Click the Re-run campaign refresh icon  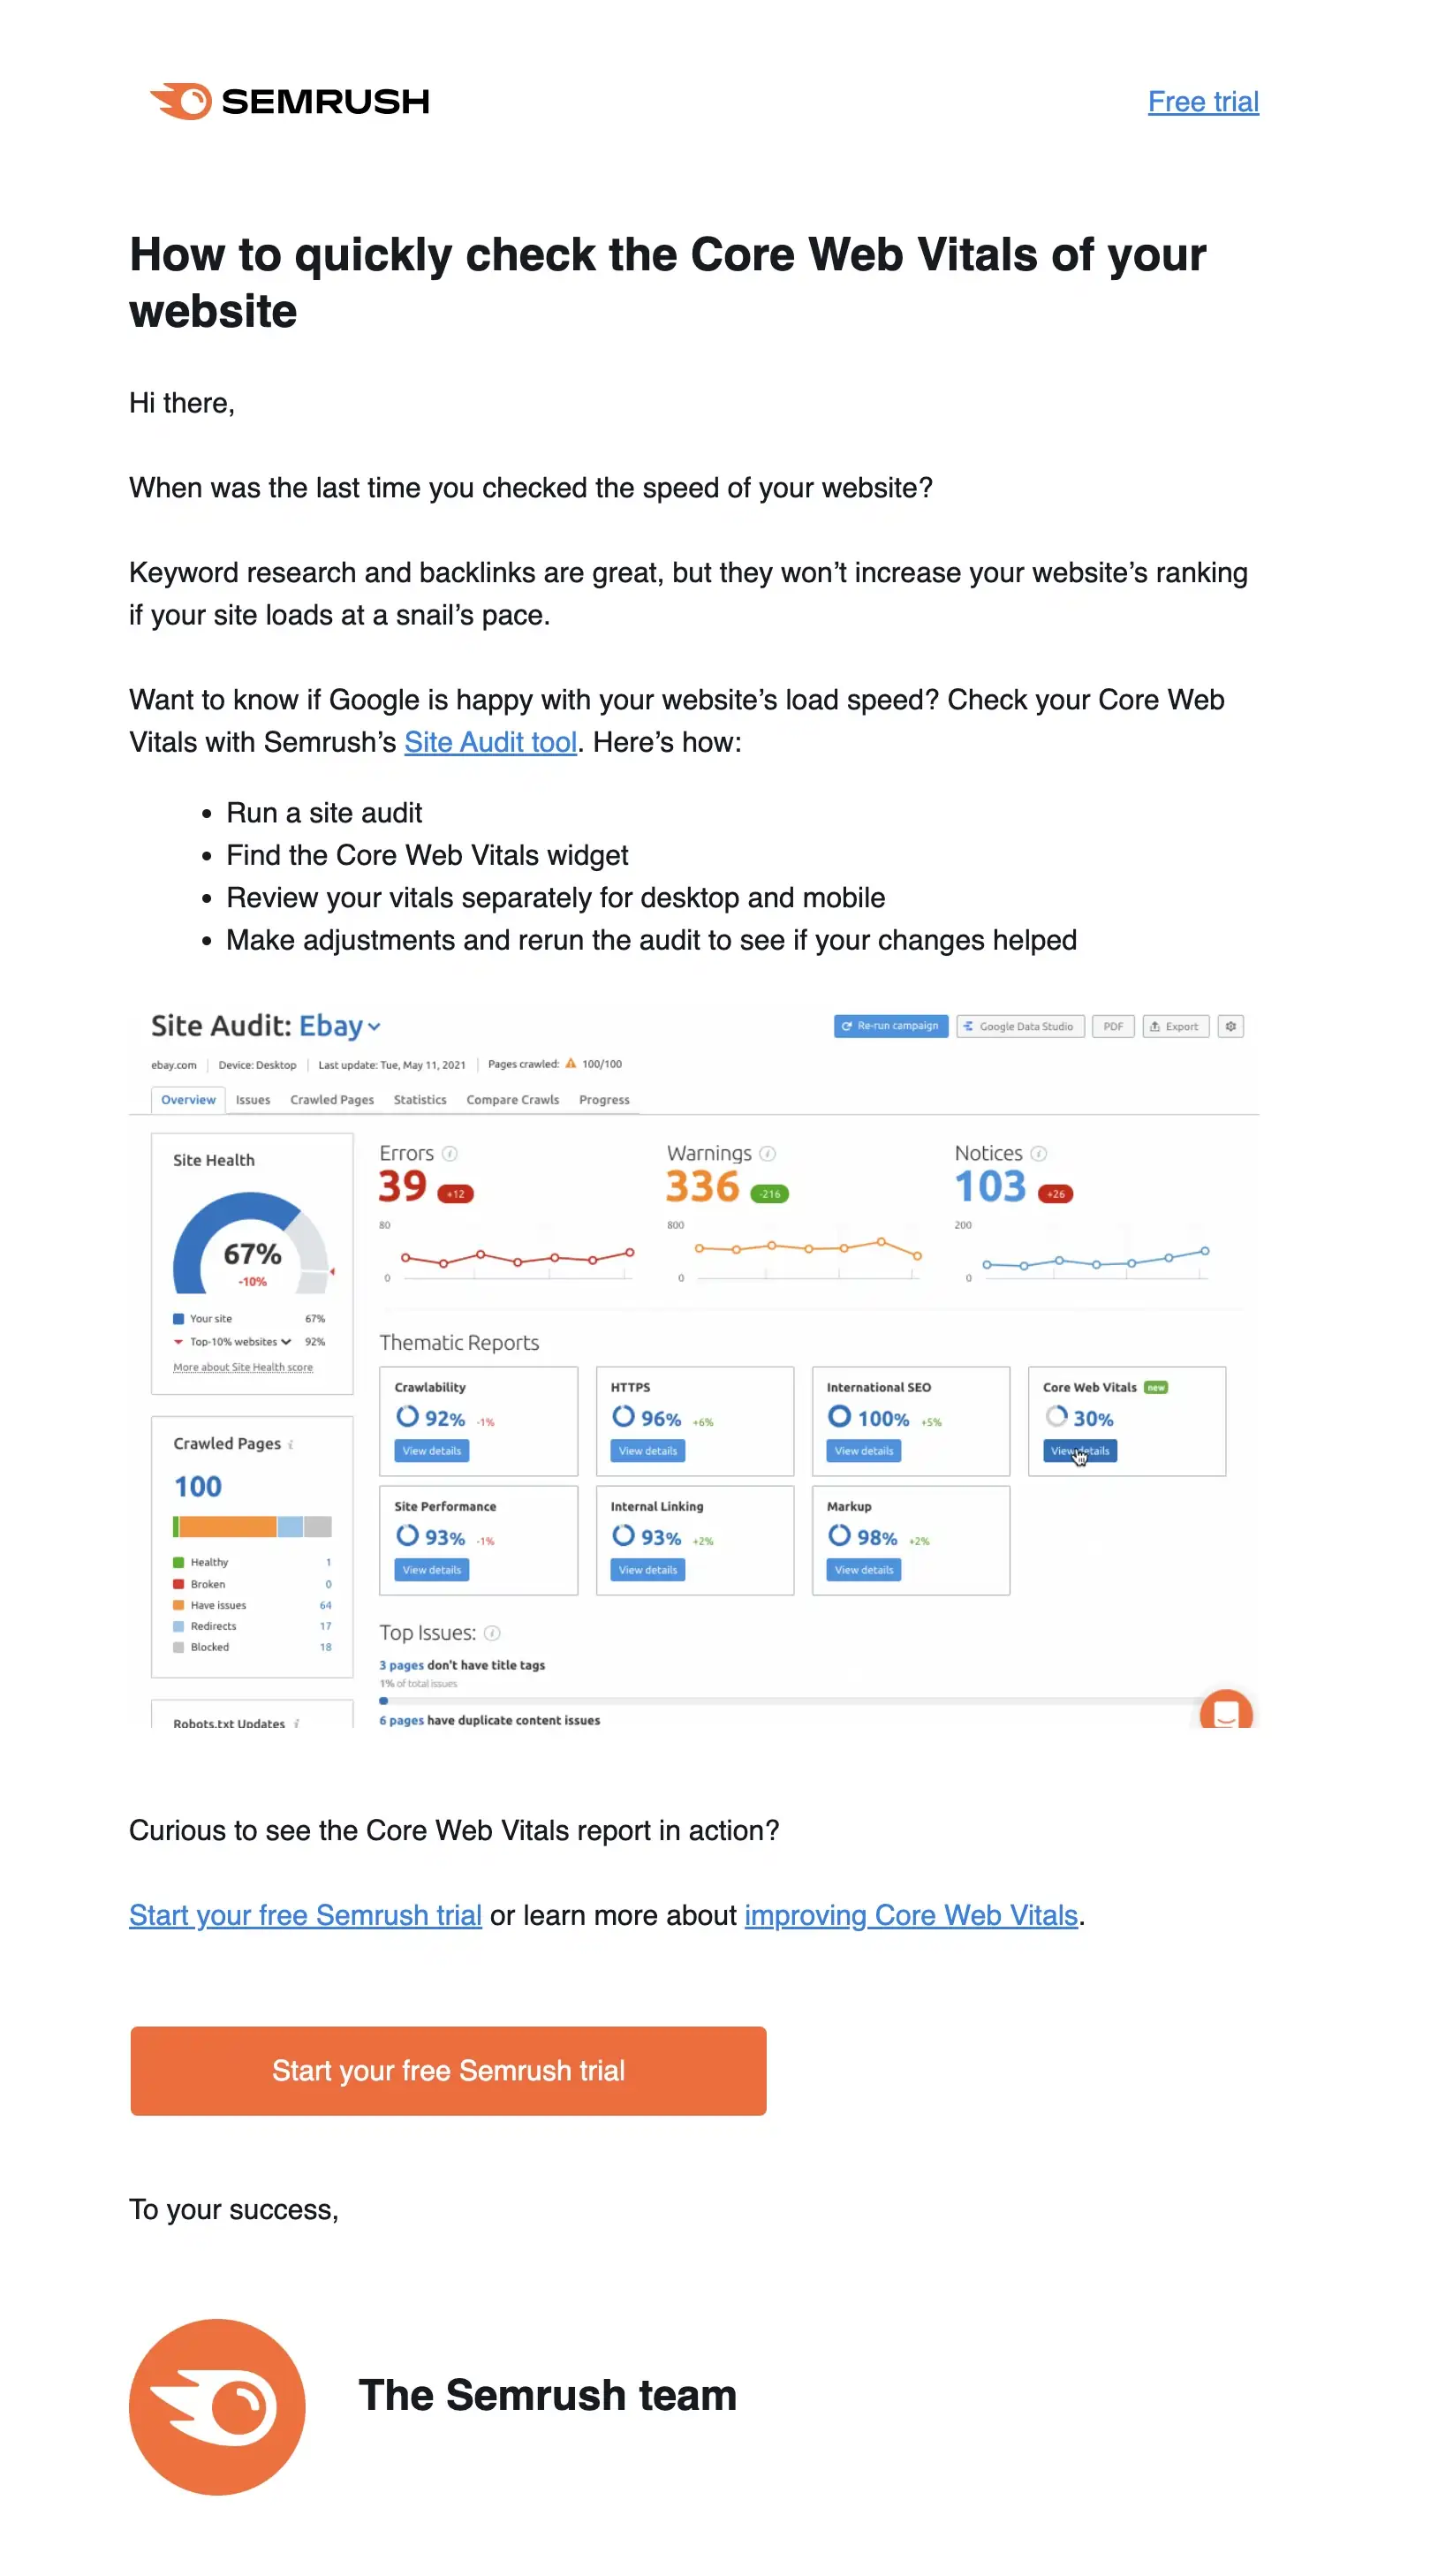click(849, 1026)
